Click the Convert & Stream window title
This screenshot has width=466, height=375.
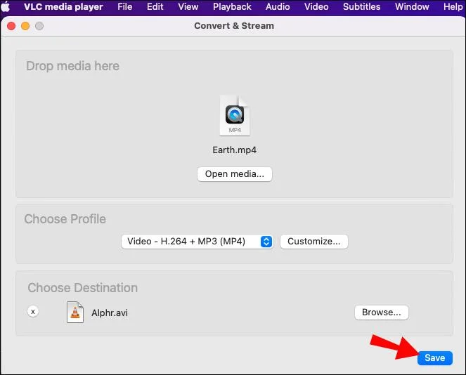pos(234,26)
